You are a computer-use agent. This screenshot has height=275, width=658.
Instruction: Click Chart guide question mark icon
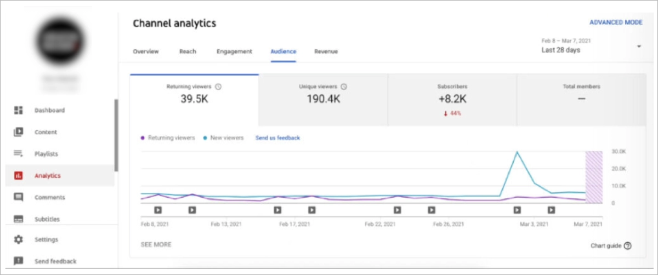628,246
